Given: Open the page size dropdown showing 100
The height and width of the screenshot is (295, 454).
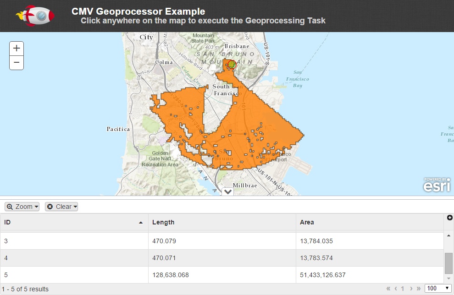Looking at the screenshot, I should [438, 289].
